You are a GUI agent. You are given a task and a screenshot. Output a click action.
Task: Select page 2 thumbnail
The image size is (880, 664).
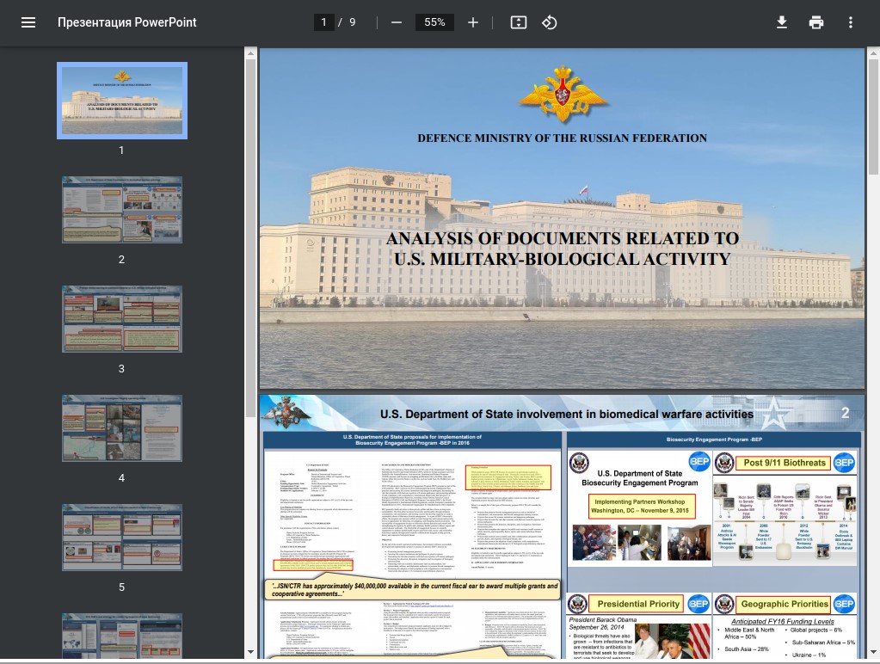tap(122, 210)
